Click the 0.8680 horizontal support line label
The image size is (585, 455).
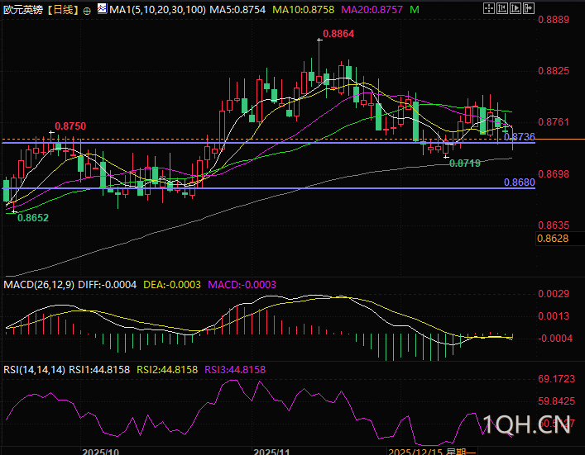pyautogui.click(x=519, y=182)
